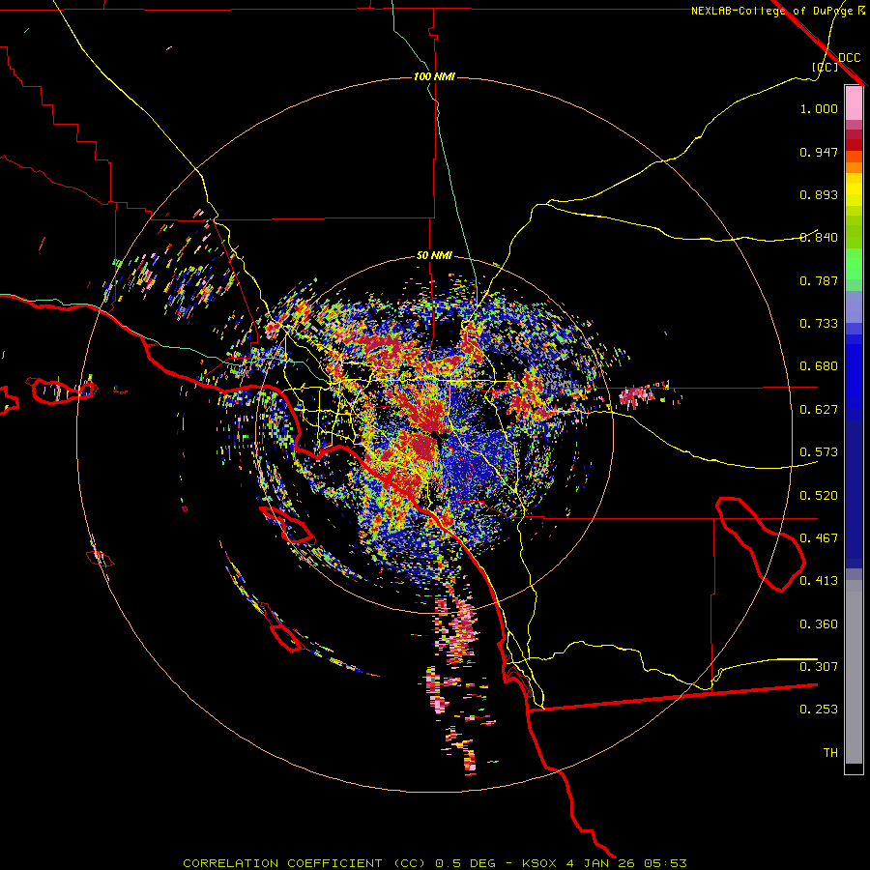The height and width of the screenshot is (870, 870).
Task: Click the DCC product label
Action: coord(850,58)
